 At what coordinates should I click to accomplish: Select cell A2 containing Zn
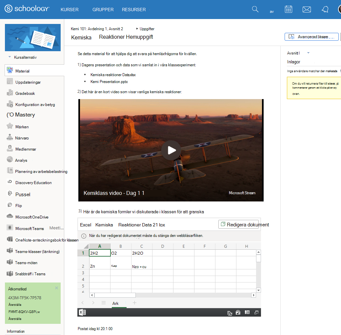click(100, 263)
